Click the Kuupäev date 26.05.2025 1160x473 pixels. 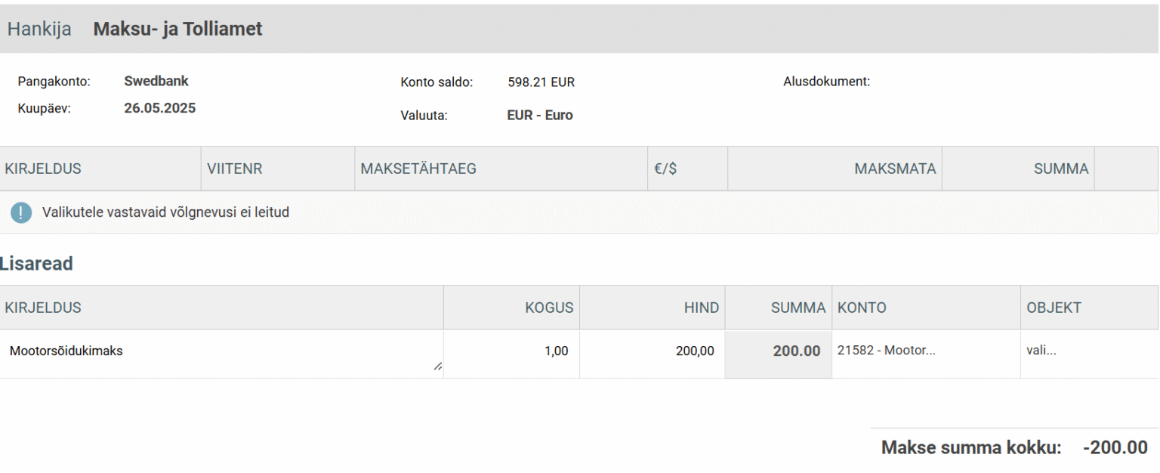[160, 108]
